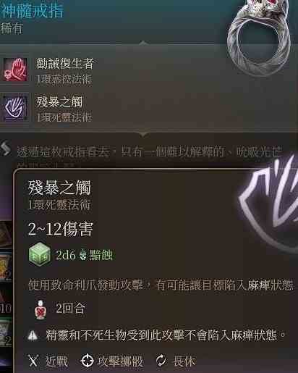Click the 黯蝕 damage type label

(x=101, y=255)
